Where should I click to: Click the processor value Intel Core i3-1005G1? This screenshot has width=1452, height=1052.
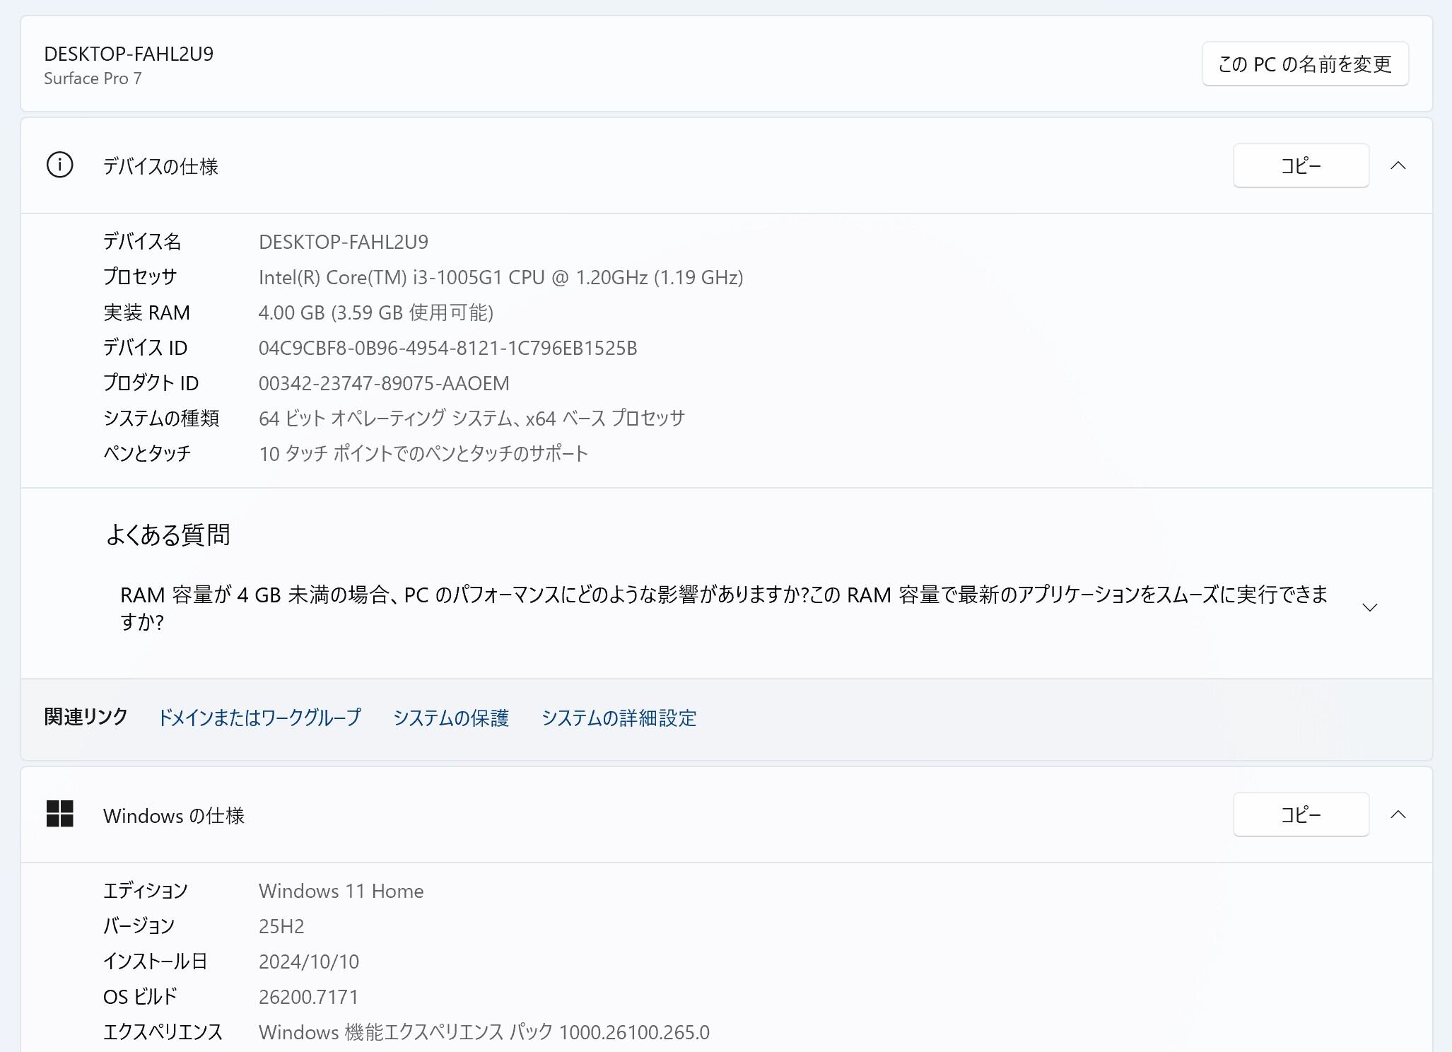[x=500, y=277]
